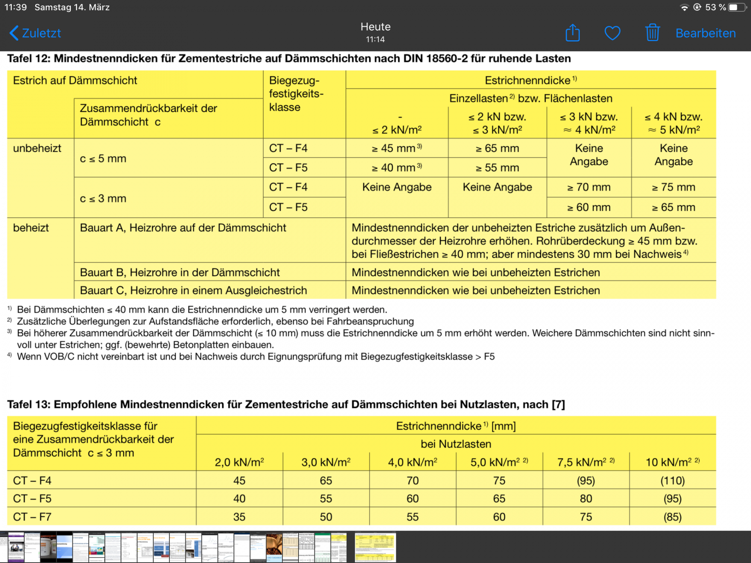The height and width of the screenshot is (563, 751).
Task: Tap the share icon in toolbar
Action: (573, 33)
